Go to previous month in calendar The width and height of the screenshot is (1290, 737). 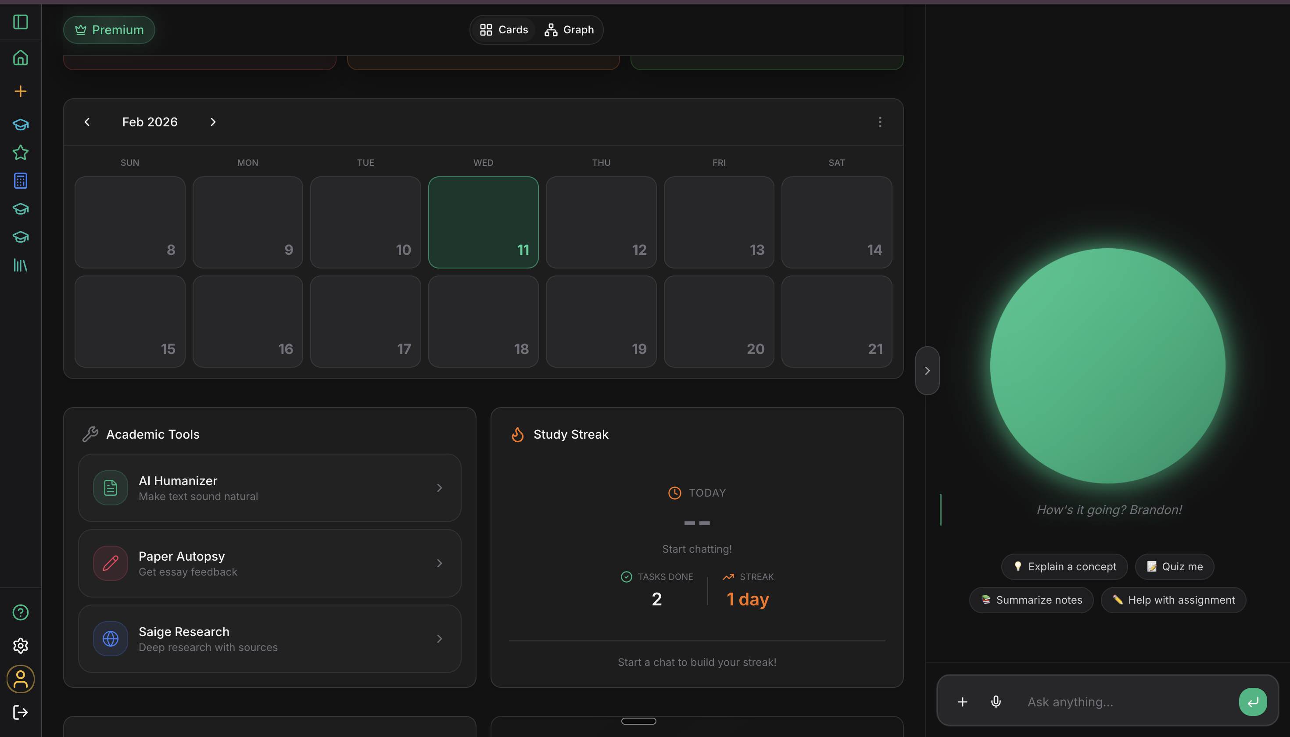click(87, 122)
